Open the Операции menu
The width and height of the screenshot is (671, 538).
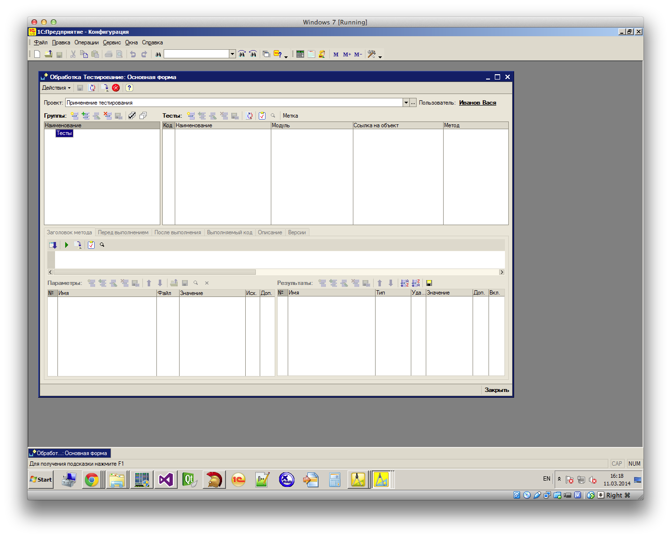86,42
